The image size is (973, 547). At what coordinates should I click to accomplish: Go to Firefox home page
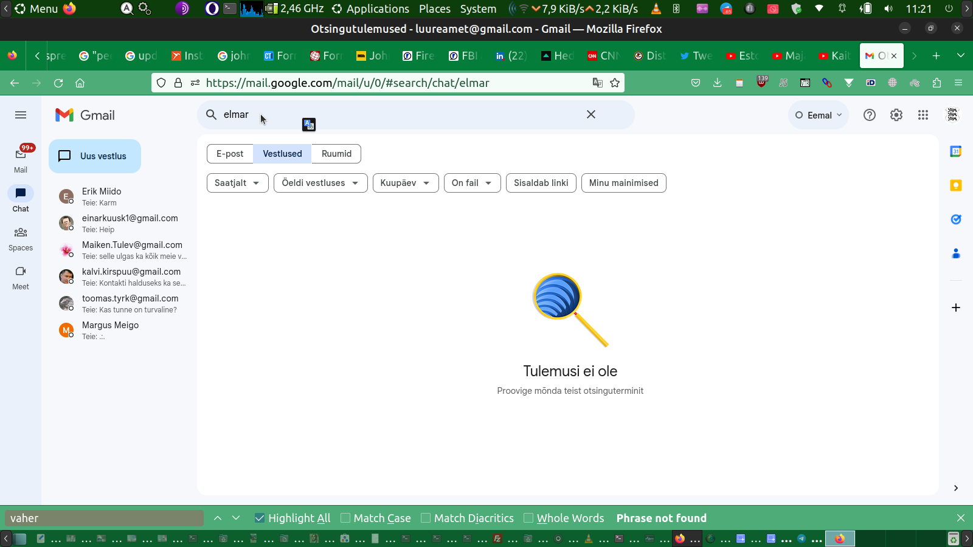point(80,83)
